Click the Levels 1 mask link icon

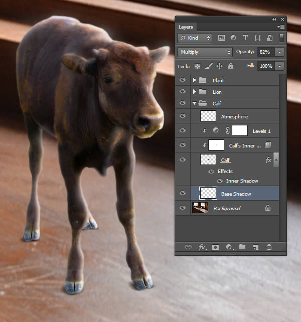[227, 130]
